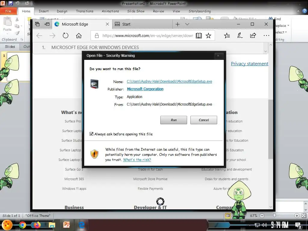The image size is (308, 231).
Task: Click the Add notes pen icon in Edge
Action: pos(240,35)
